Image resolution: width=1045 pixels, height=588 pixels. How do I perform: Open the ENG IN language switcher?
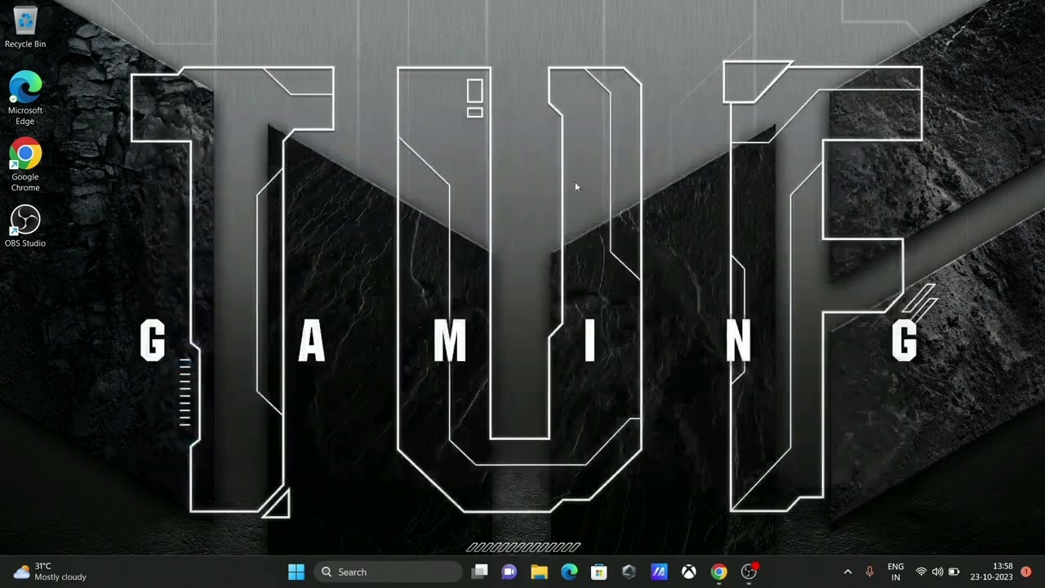(896, 572)
